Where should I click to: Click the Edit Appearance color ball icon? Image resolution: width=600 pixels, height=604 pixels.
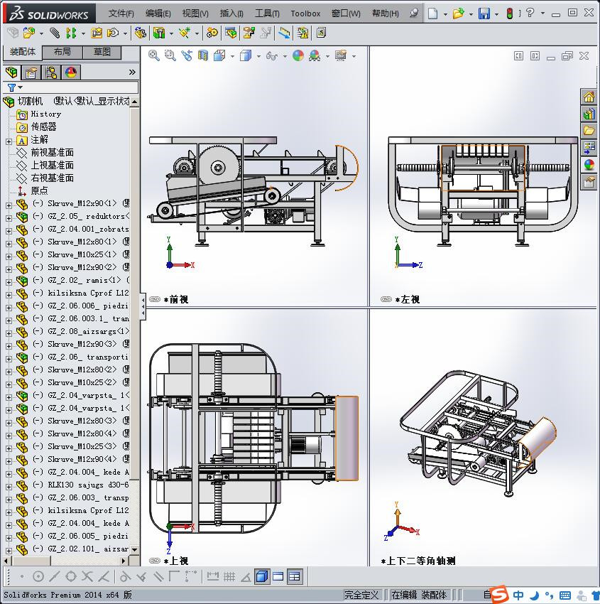[x=298, y=55]
